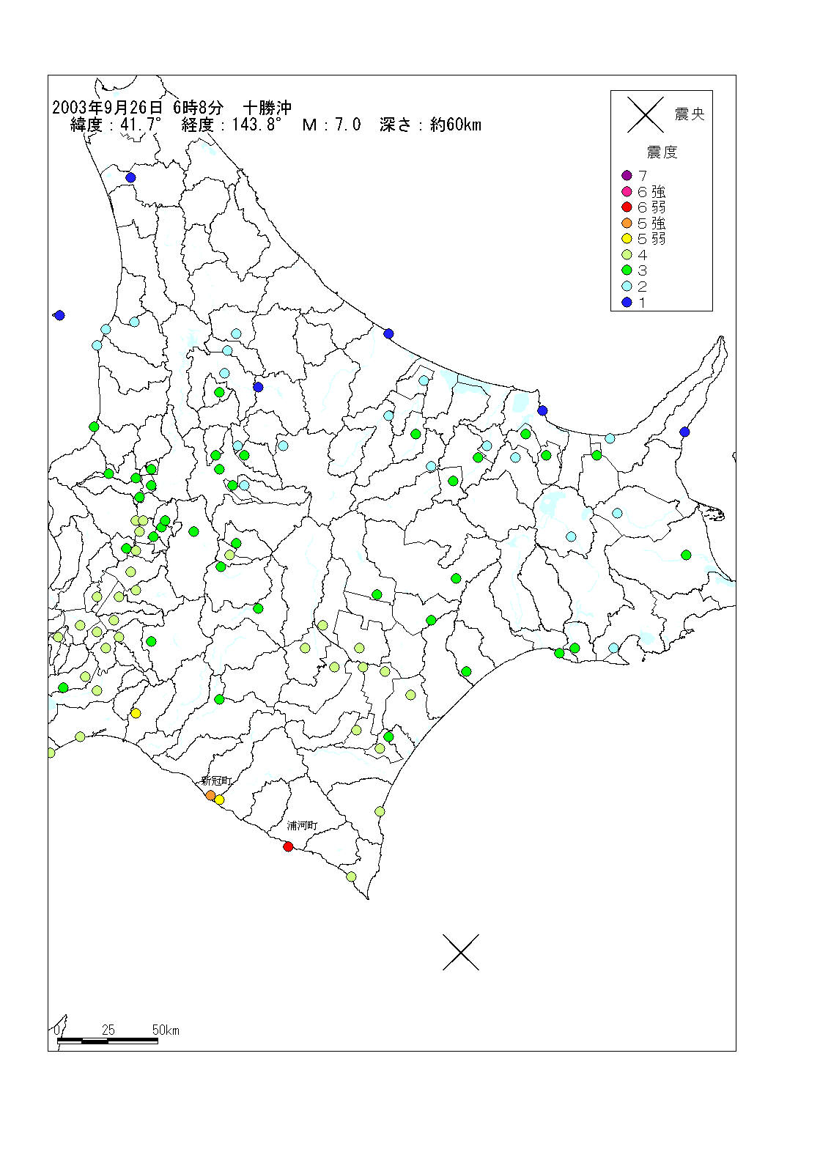Click the black-and-white scale bar

point(108,1040)
